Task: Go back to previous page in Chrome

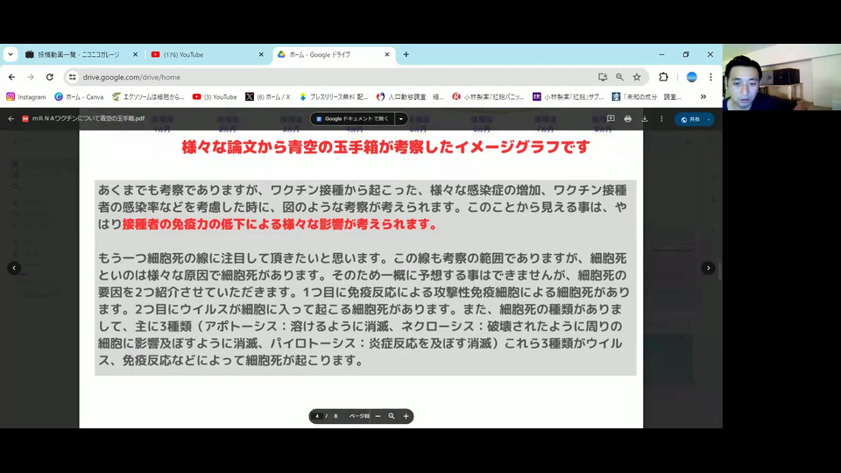Action: (x=11, y=77)
